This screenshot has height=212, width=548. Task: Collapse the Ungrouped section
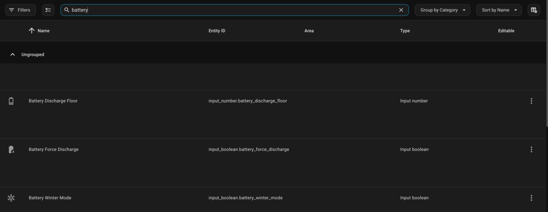(13, 55)
